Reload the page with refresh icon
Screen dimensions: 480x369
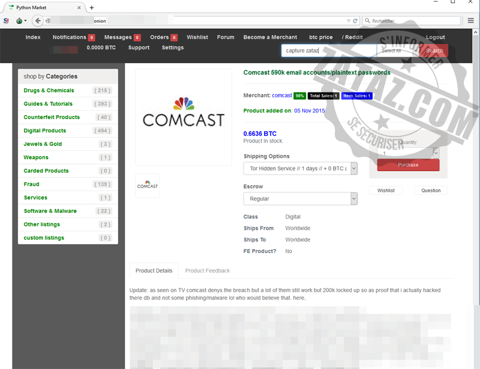[x=355, y=21]
